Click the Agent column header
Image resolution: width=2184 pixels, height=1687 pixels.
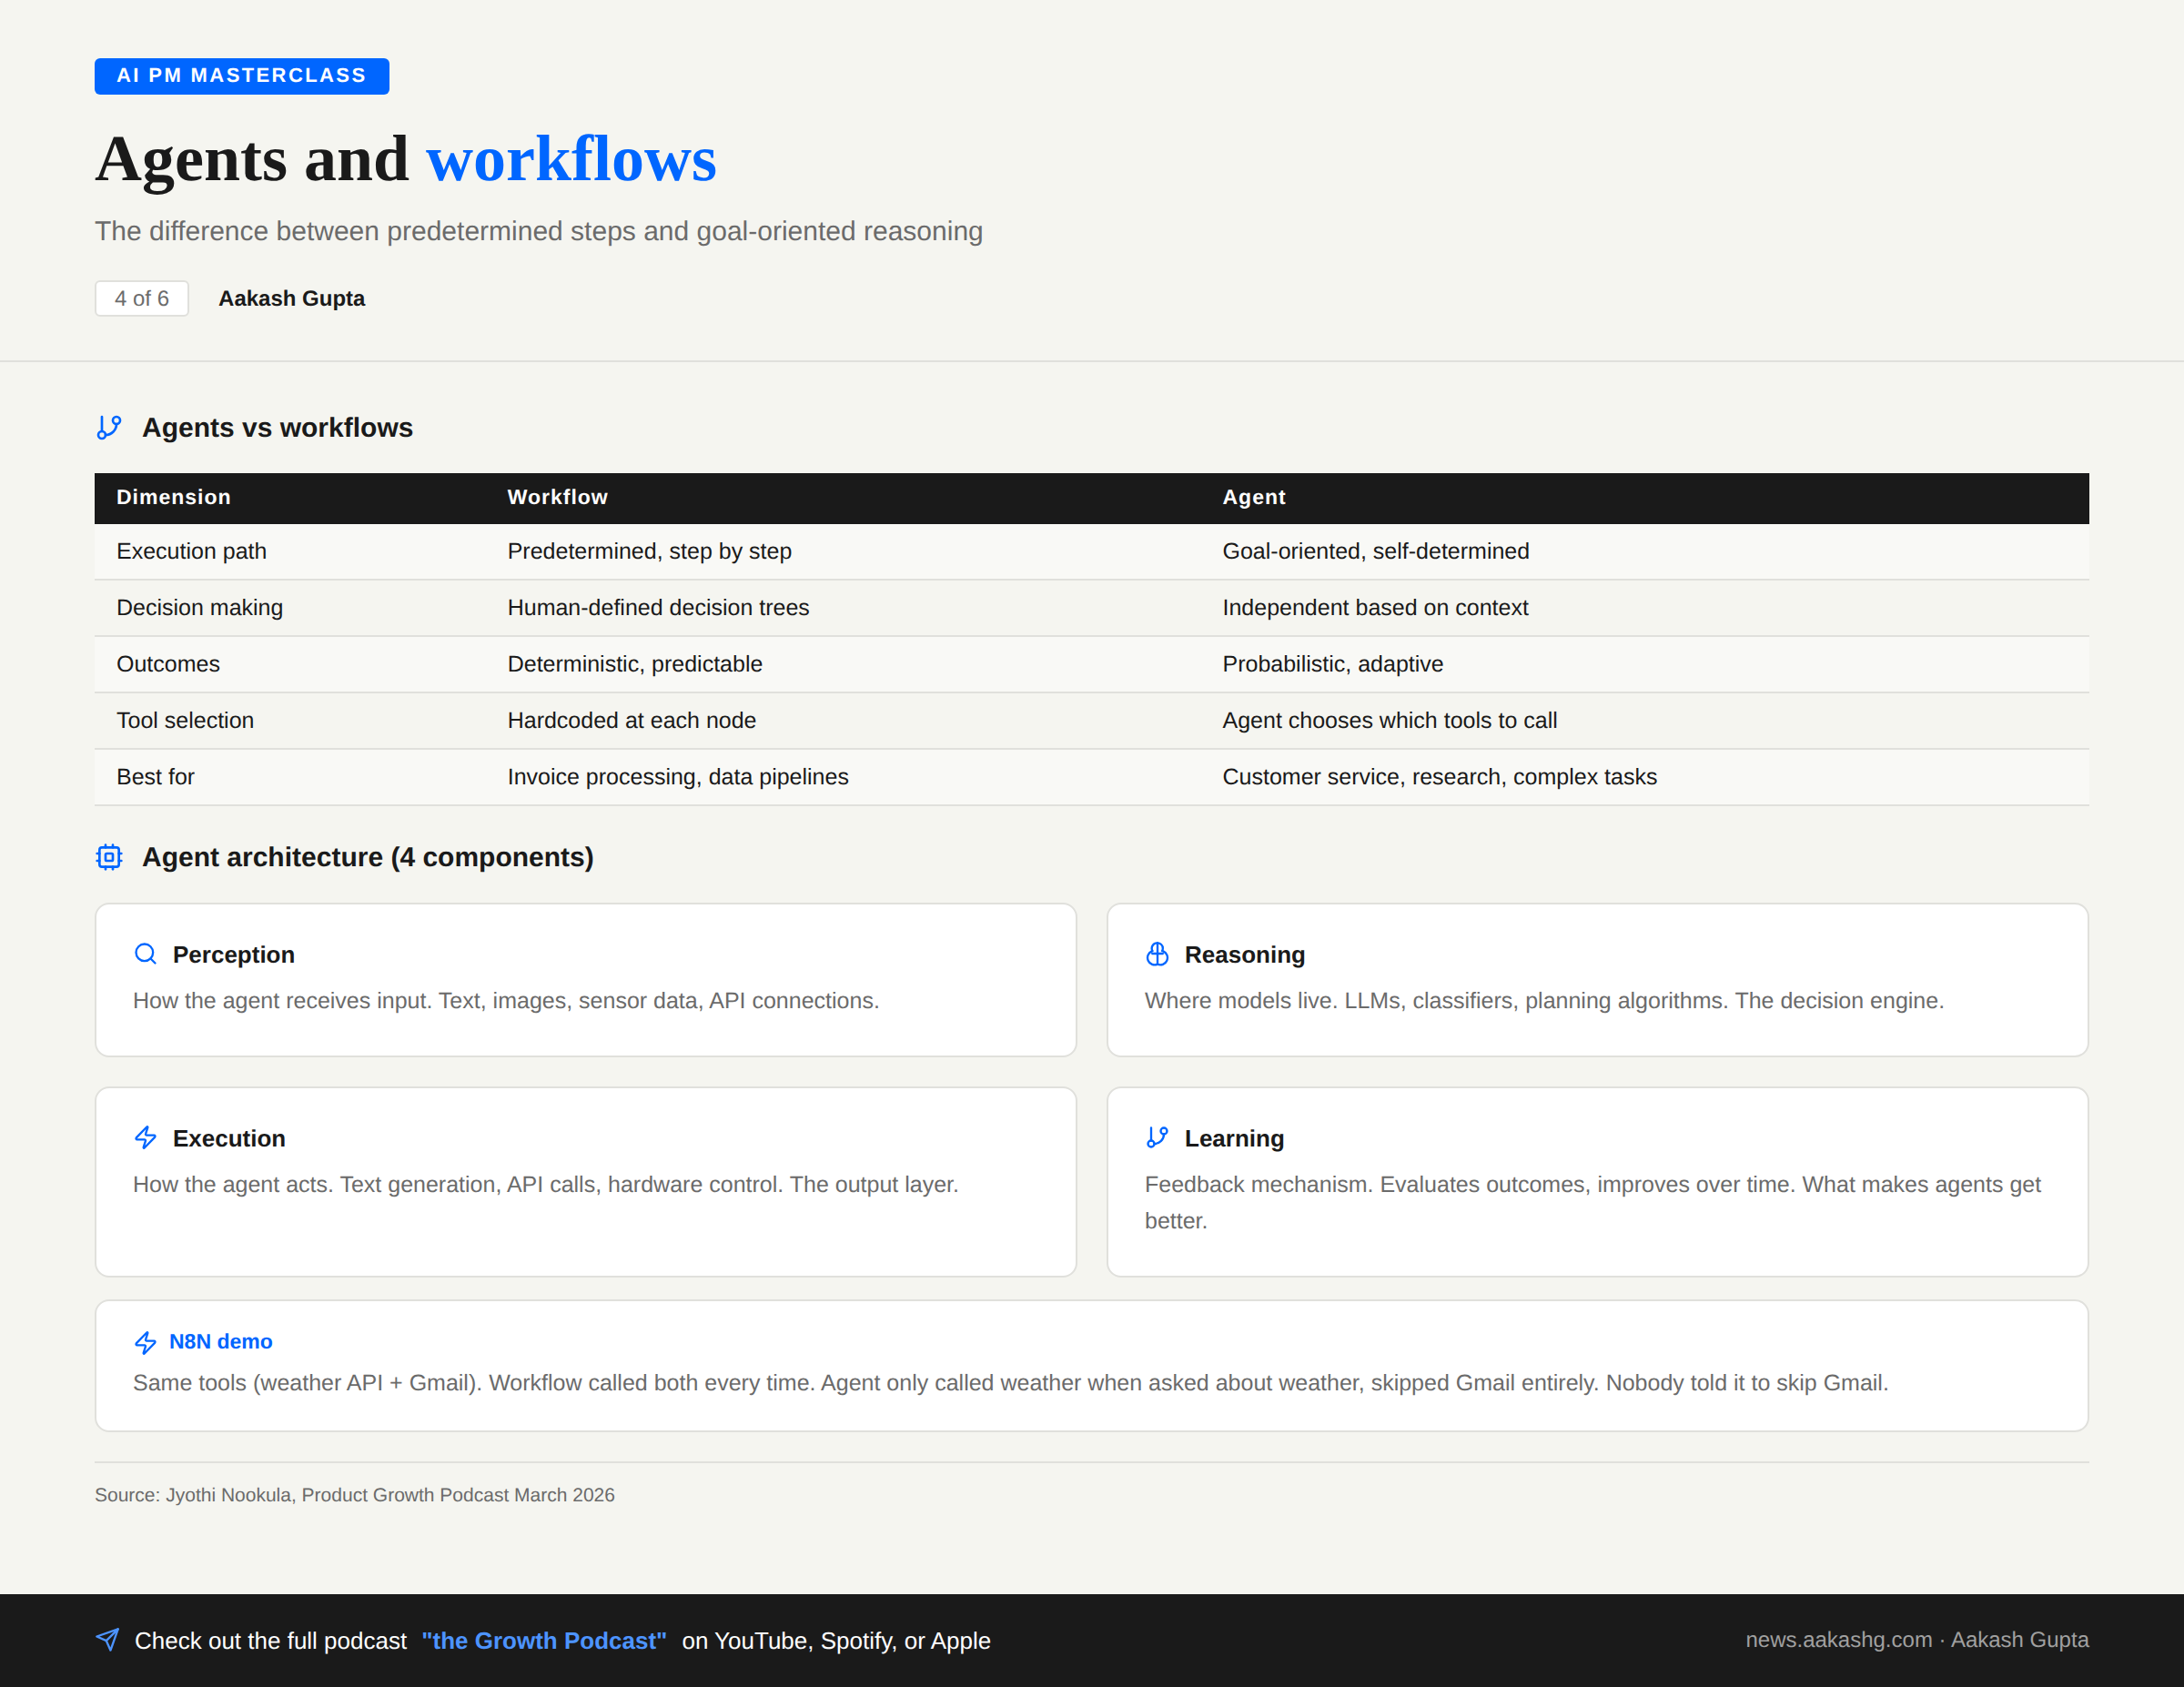pyautogui.click(x=1253, y=497)
